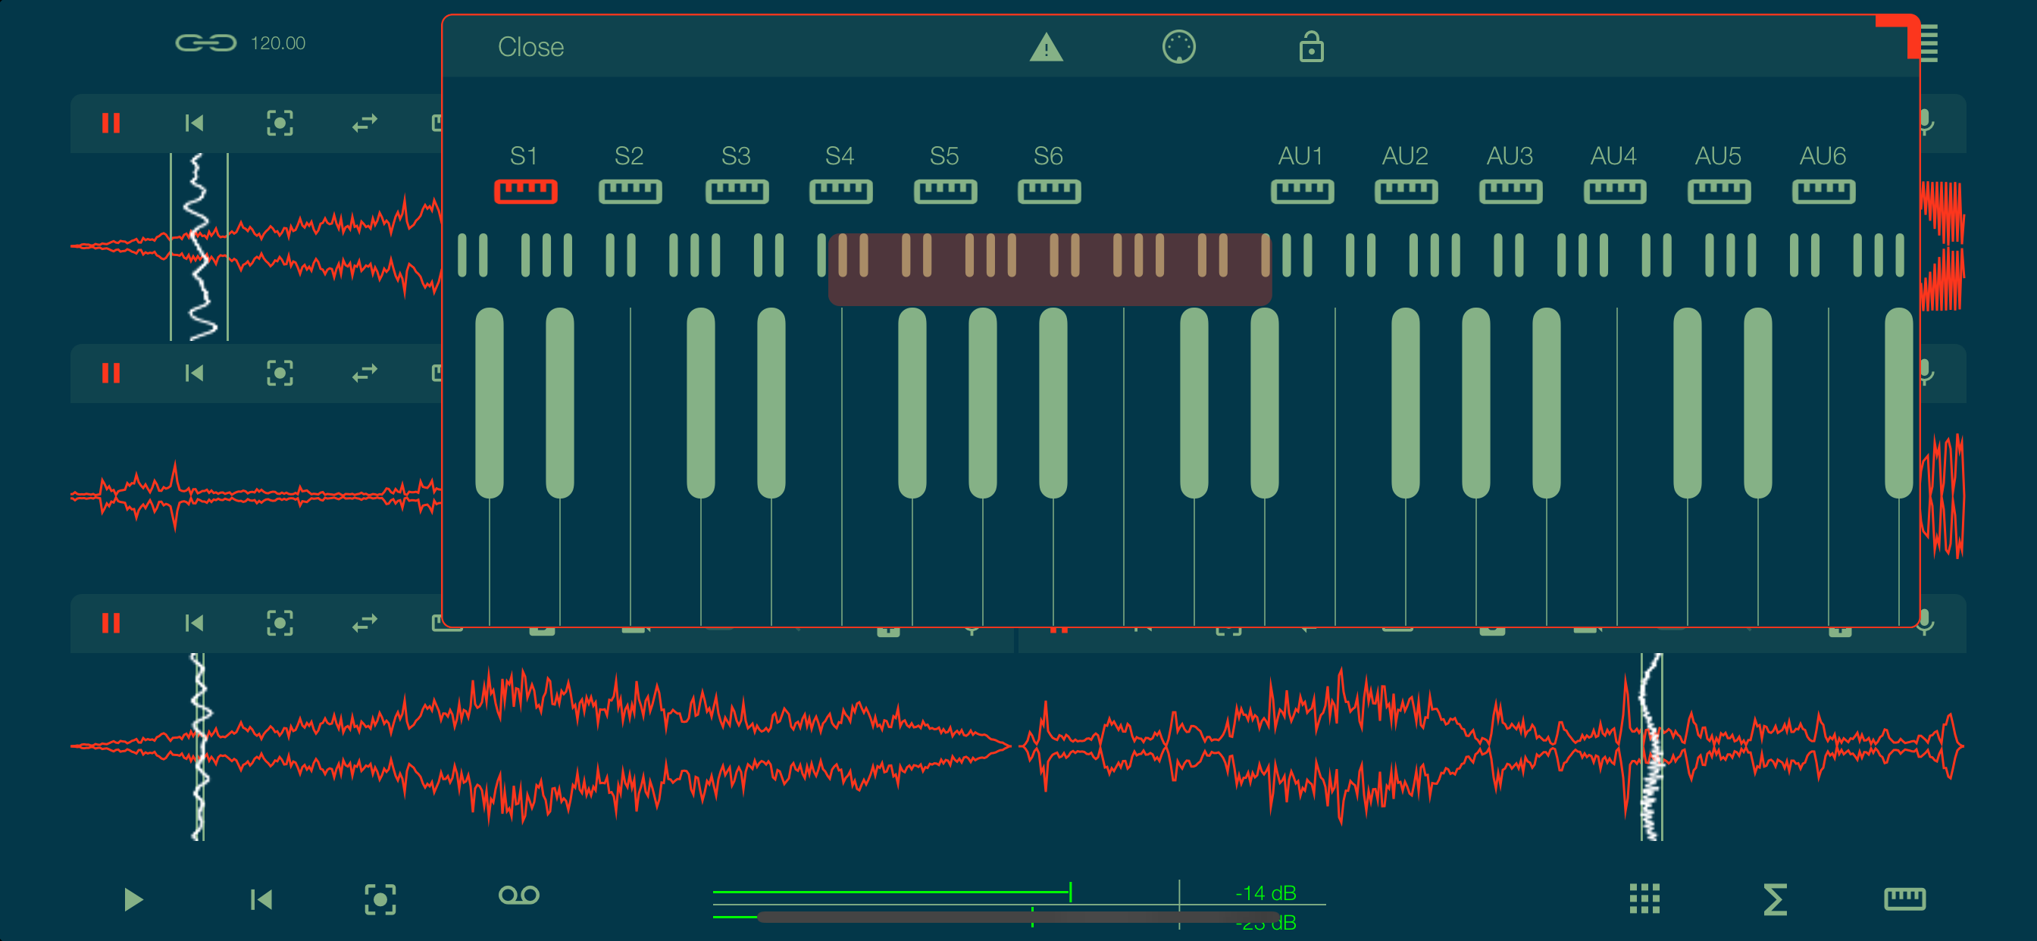Toggle the tempo link icon

pyautogui.click(x=207, y=42)
